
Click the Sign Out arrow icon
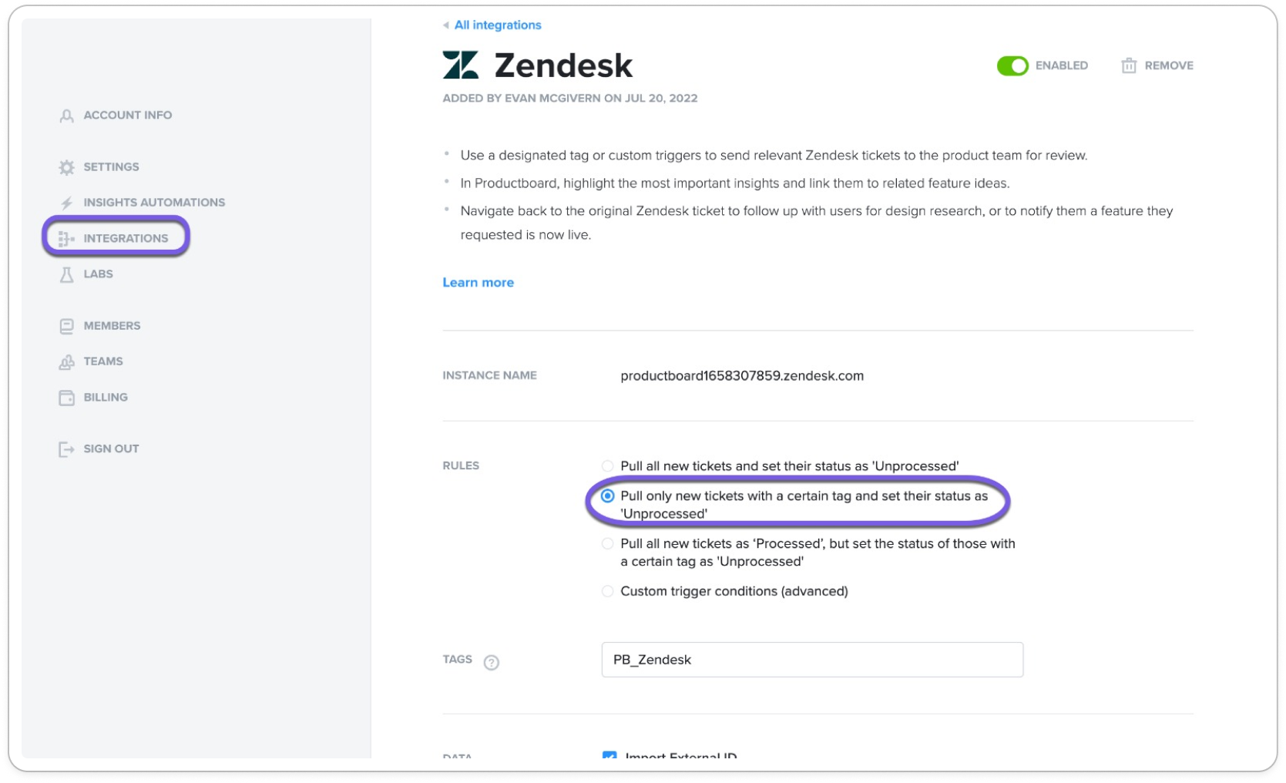(67, 449)
